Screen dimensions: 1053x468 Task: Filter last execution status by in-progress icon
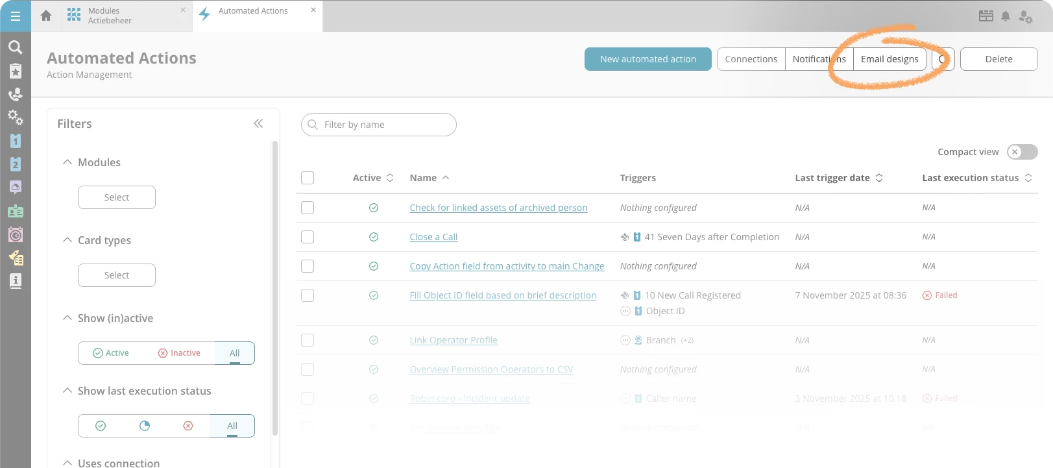coord(145,426)
